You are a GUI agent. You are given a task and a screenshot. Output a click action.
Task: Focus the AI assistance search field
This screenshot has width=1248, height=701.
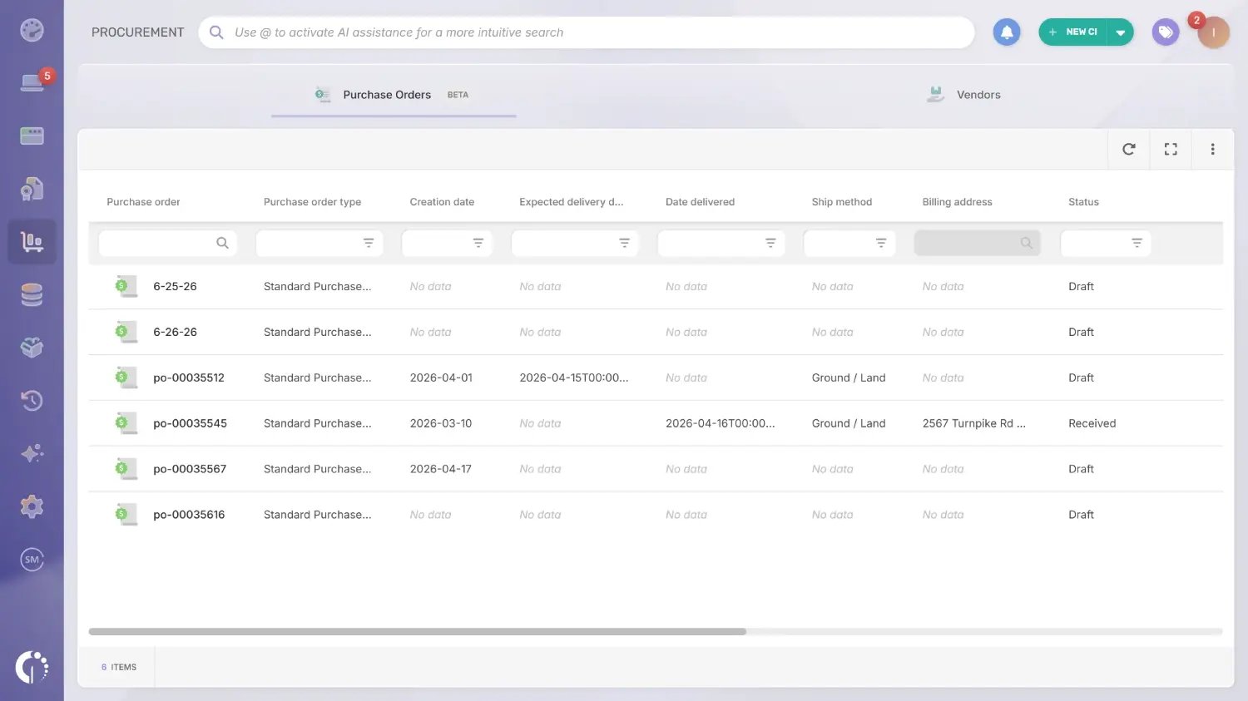[587, 32]
